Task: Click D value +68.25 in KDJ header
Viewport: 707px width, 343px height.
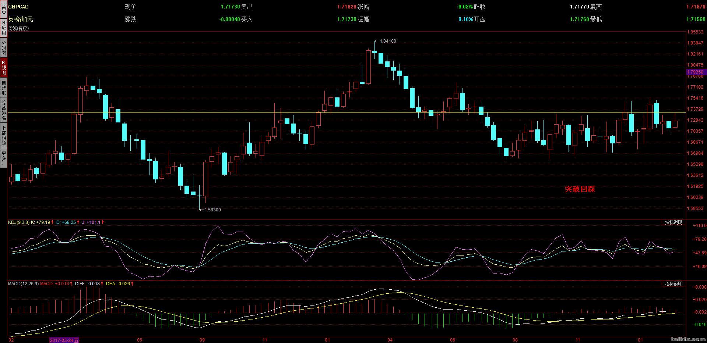Action: tap(69, 222)
